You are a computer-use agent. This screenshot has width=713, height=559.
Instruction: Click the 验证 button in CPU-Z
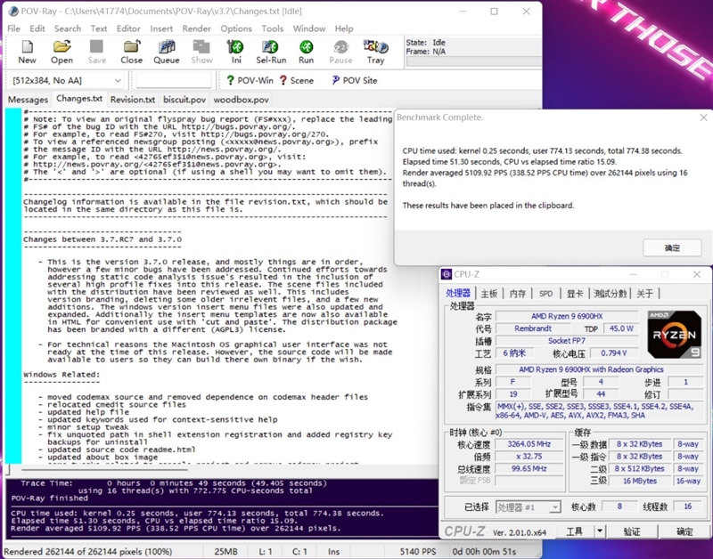tap(634, 531)
